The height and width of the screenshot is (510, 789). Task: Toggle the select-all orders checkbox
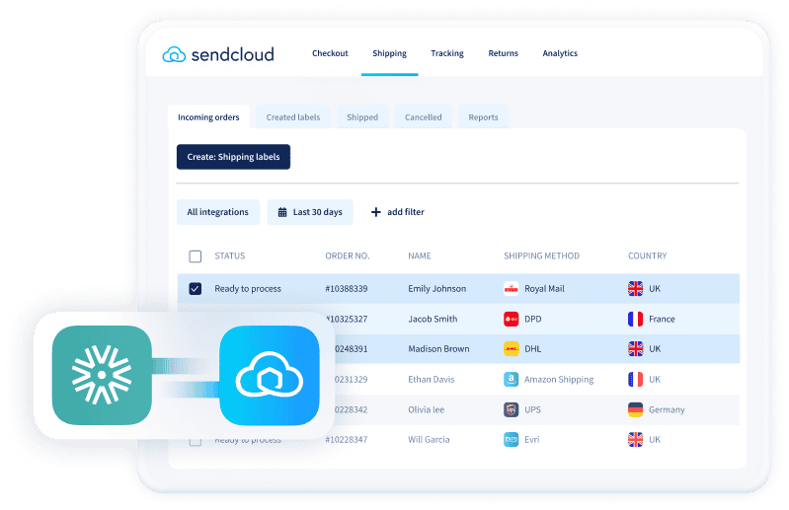(196, 256)
